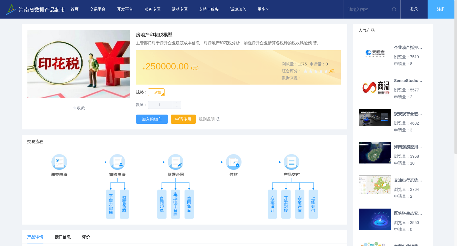This screenshot has height=246, width=457.
Task: Open the rules explanation info icon
Action: [219, 119]
